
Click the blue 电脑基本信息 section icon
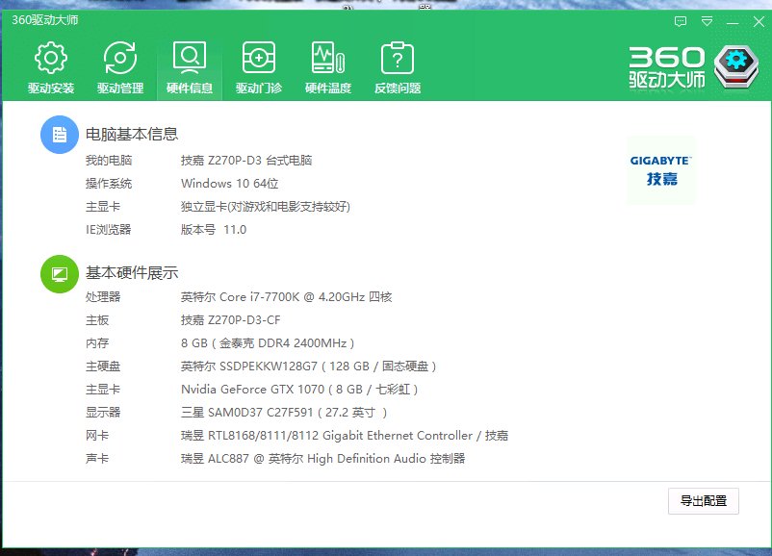60,135
